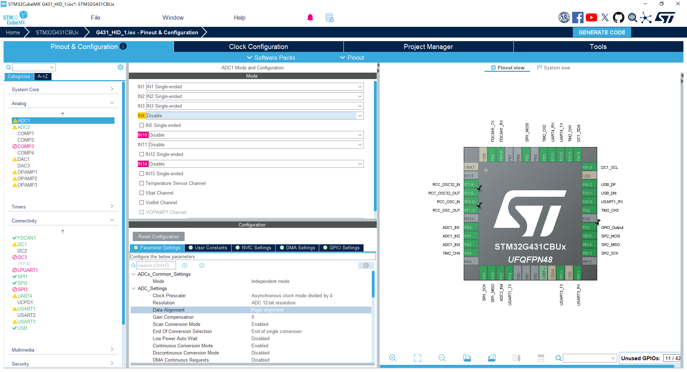Go to Home breadcrumb
The height and width of the screenshot is (372, 687).
13,32
